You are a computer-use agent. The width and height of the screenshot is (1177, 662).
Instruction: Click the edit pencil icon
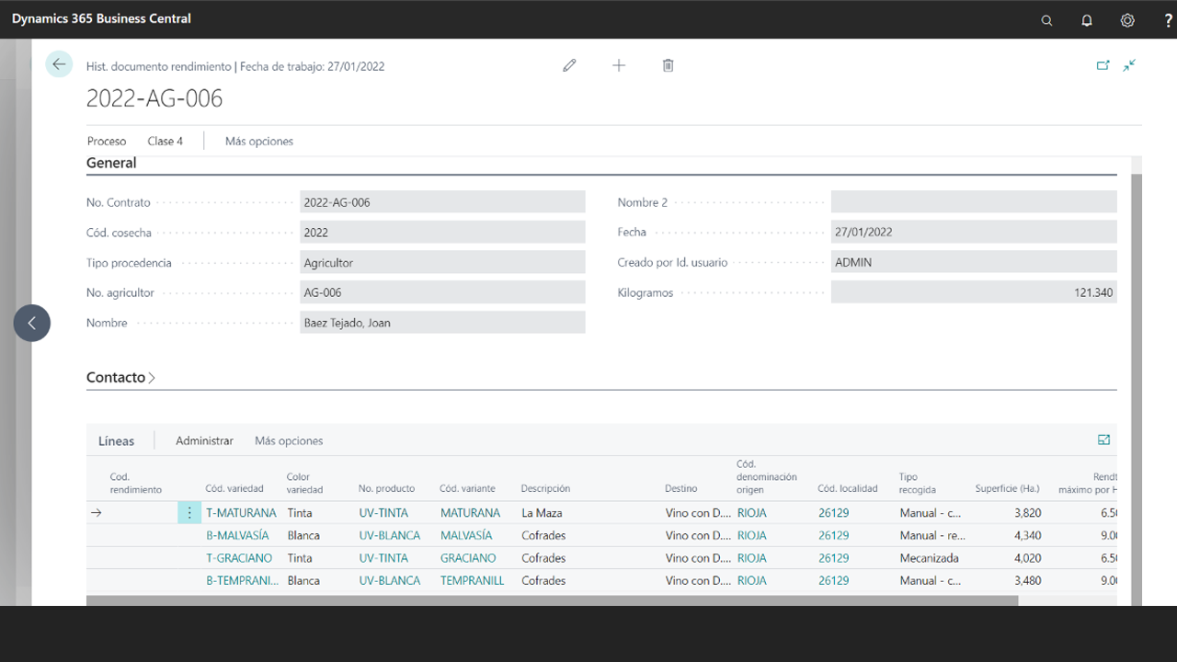click(x=569, y=65)
